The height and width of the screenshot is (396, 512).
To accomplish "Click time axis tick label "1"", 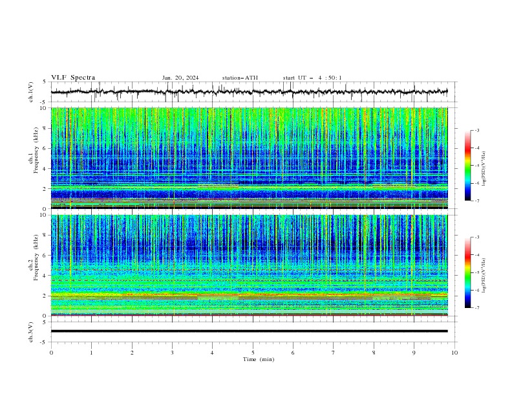I will click(x=91, y=353).
